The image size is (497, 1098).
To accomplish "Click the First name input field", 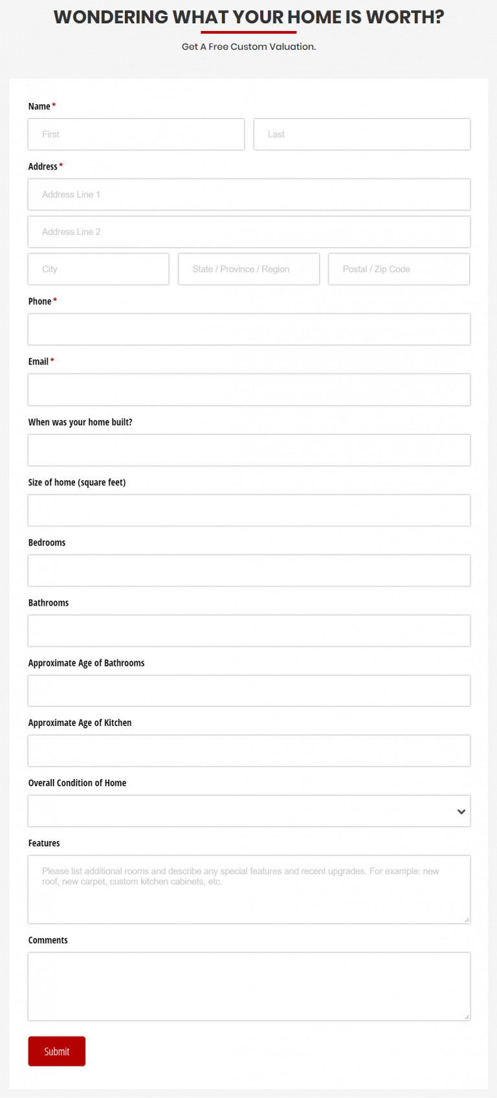I will [136, 134].
